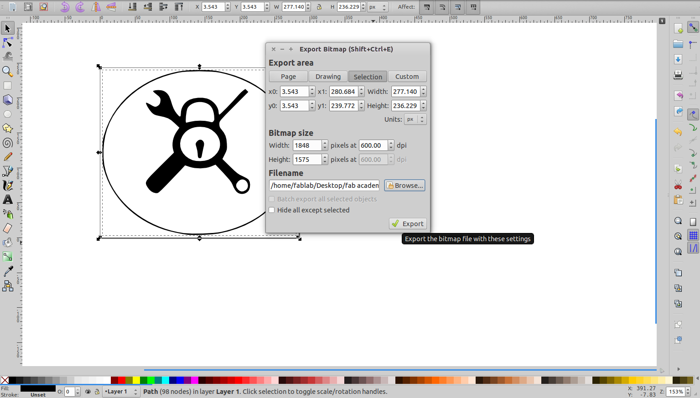Cut selection with scissors icon

(x=678, y=185)
